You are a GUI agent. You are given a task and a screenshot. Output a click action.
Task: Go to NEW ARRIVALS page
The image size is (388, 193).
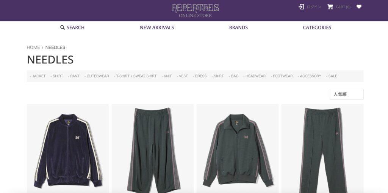[157, 28]
